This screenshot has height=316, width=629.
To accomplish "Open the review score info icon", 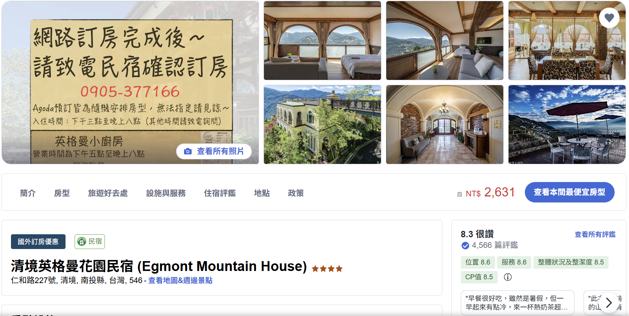I will pyautogui.click(x=508, y=277).
